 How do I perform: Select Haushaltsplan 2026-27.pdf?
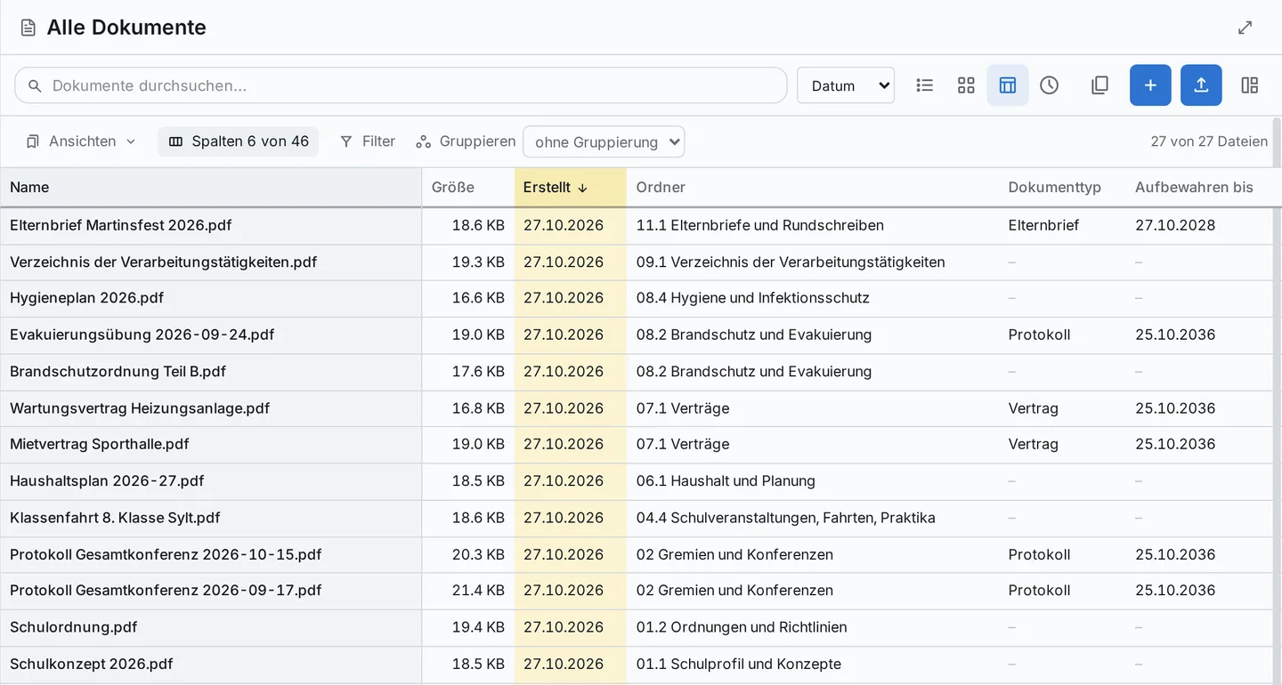(x=107, y=480)
